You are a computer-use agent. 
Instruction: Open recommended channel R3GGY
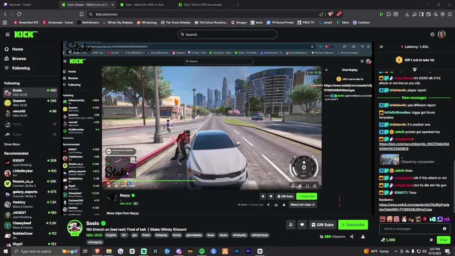pos(30,162)
